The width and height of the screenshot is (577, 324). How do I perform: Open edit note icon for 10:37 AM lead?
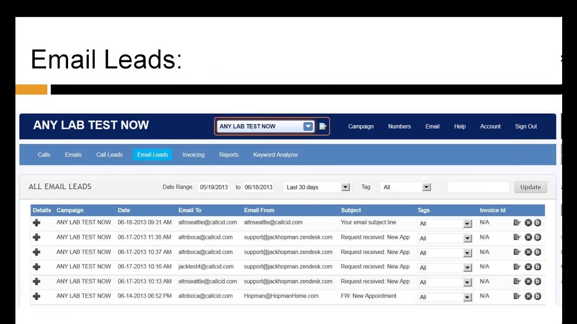[x=517, y=252]
